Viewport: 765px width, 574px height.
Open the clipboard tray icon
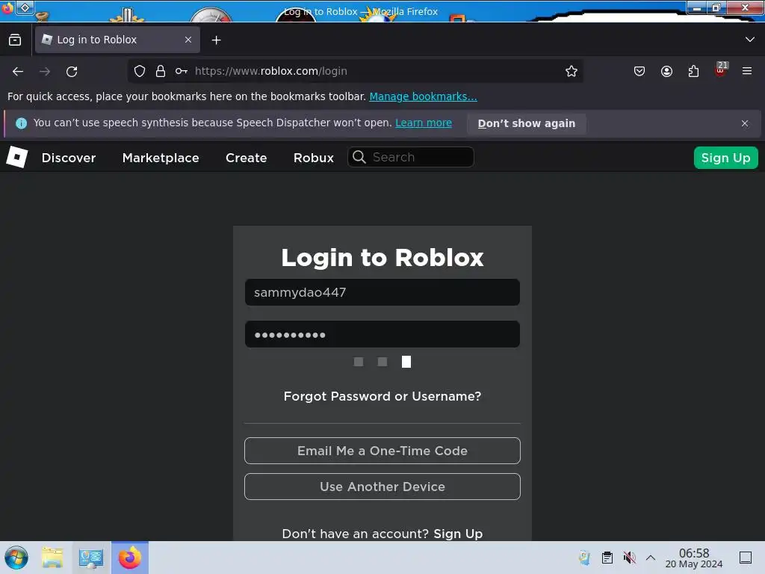click(x=607, y=558)
